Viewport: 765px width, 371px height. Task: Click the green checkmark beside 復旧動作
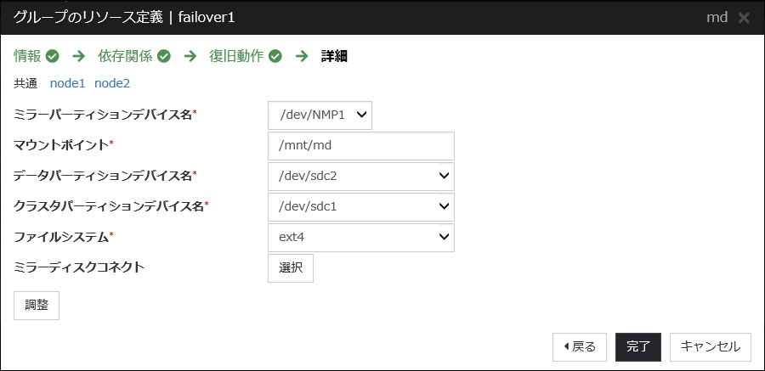point(275,57)
